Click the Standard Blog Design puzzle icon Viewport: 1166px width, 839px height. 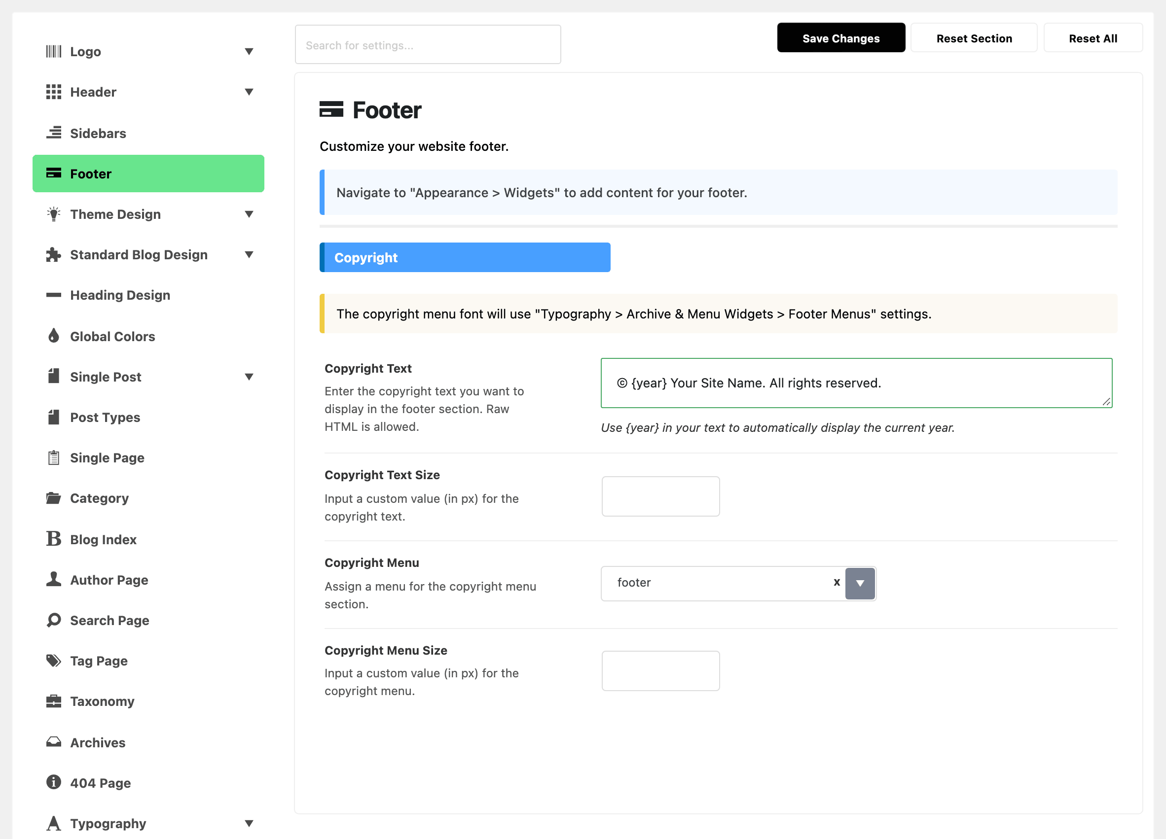pyautogui.click(x=53, y=254)
